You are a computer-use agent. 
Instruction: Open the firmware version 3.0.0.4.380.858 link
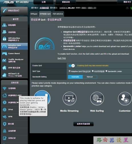click(67, 8)
